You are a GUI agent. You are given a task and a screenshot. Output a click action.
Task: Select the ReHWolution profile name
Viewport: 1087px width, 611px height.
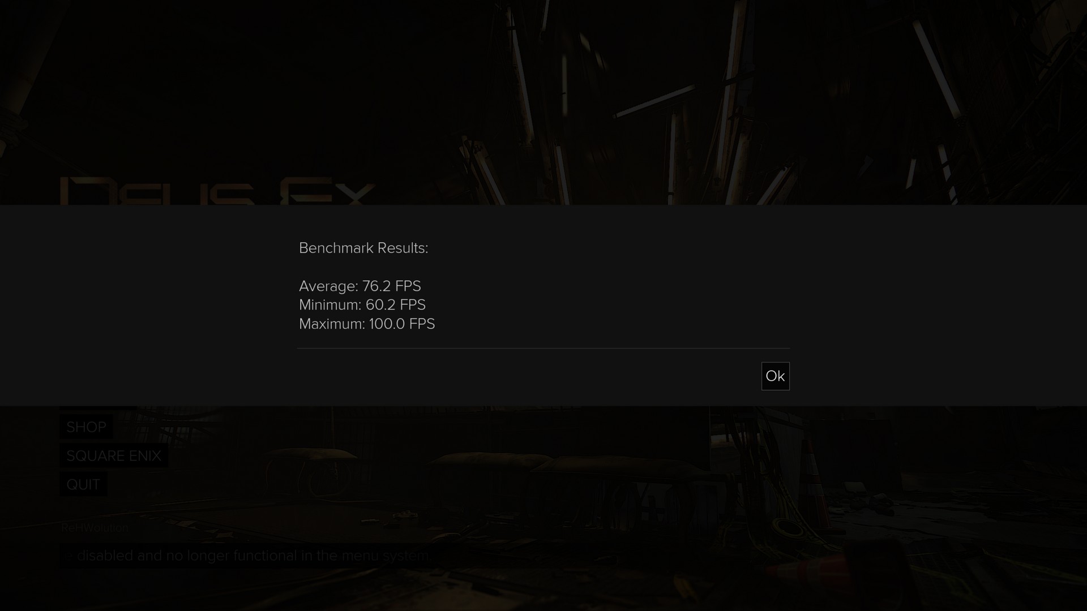tap(95, 528)
